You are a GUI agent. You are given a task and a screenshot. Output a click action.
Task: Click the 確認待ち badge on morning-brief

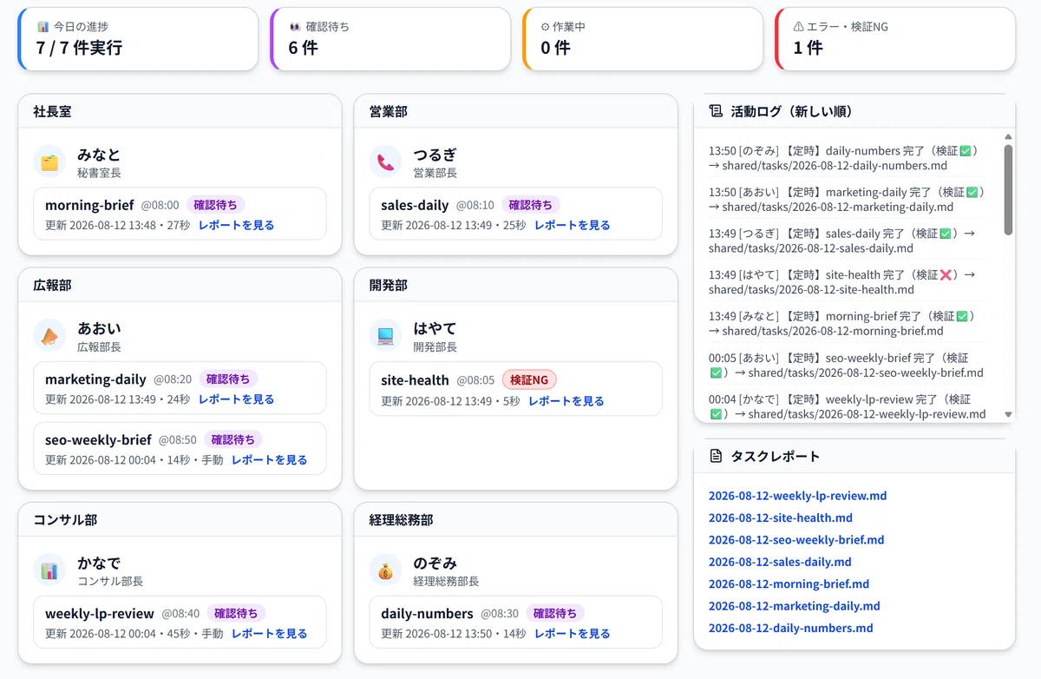point(216,205)
